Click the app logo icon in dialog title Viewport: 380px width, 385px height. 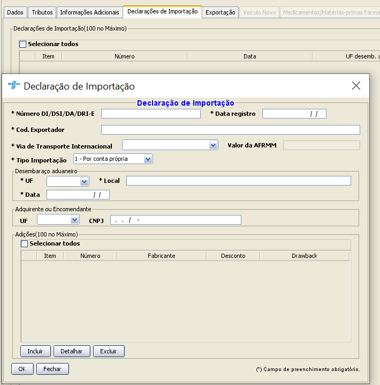[x=13, y=86]
